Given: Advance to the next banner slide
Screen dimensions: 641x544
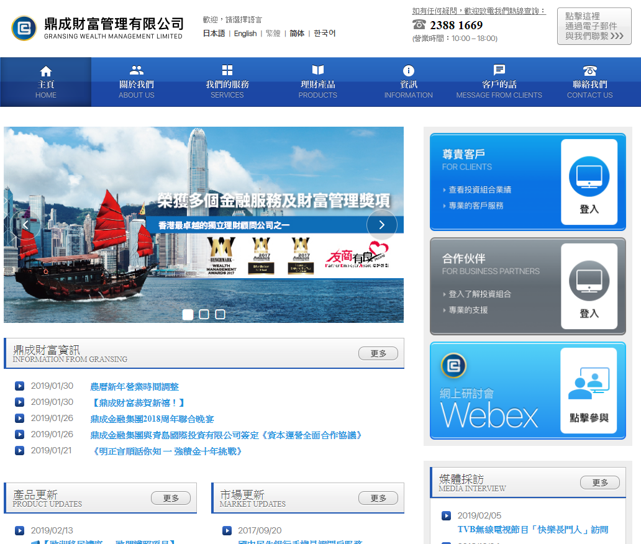Looking at the screenshot, I should click(x=381, y=224).
